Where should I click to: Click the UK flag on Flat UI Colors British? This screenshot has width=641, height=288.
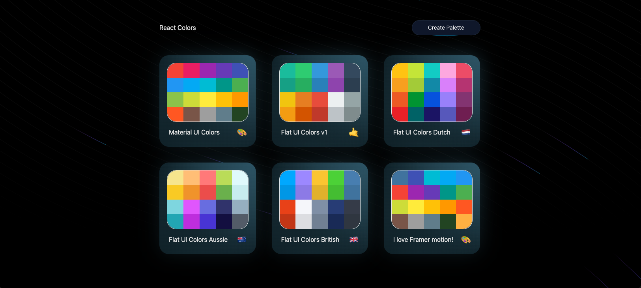(x=354, y=239)
